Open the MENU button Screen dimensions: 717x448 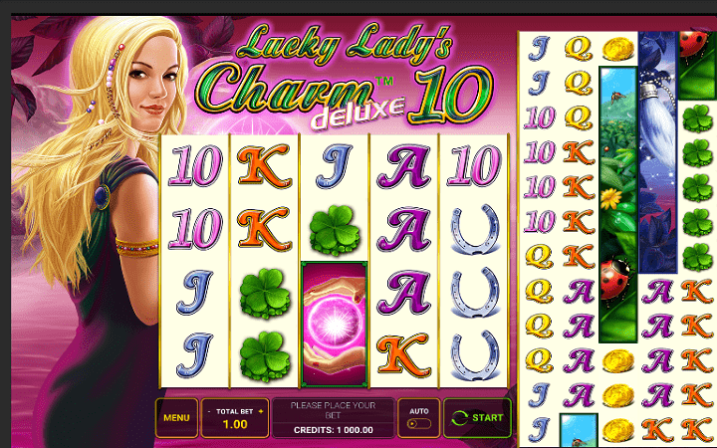(176, 418)
